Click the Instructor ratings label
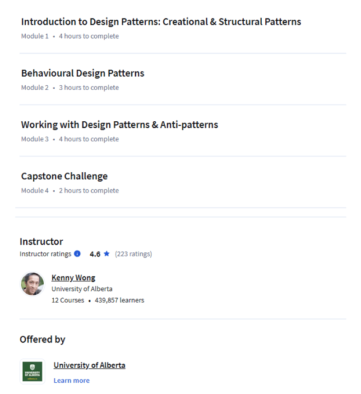 tap(46, 254)
